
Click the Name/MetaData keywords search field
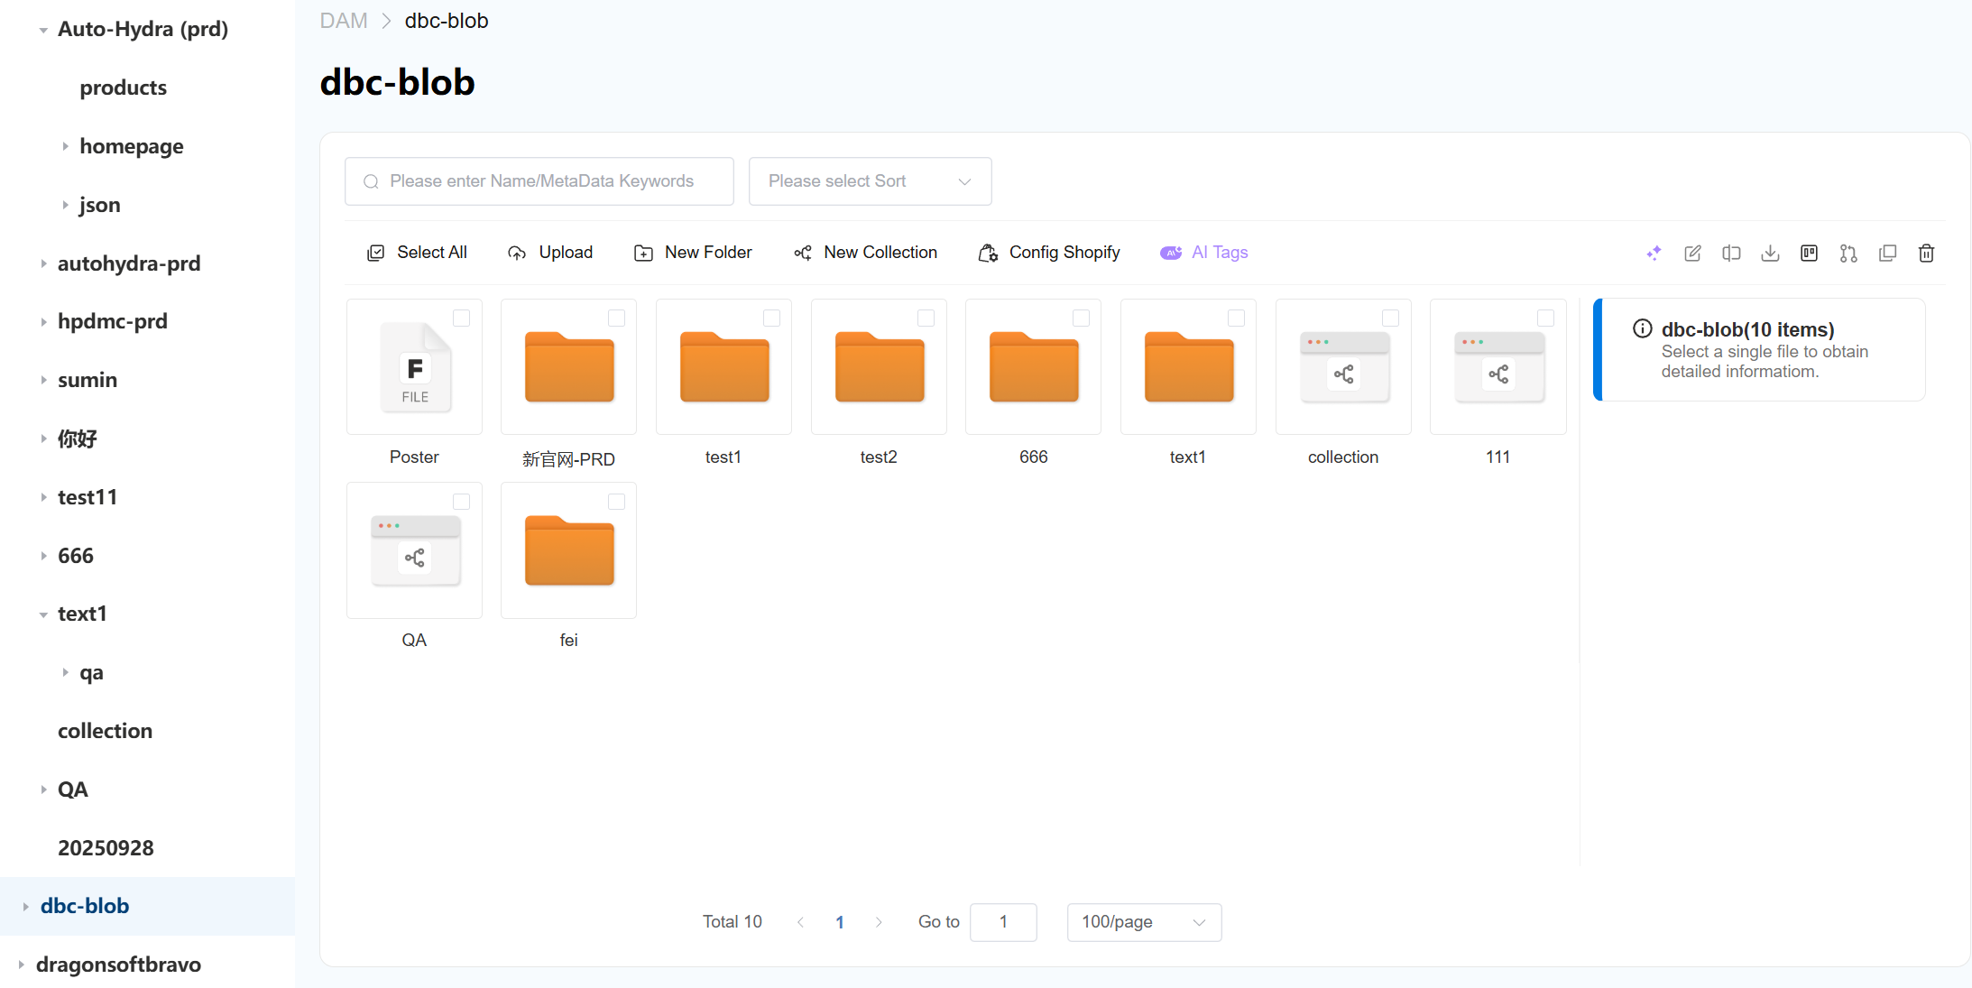(x=539, y=181)
